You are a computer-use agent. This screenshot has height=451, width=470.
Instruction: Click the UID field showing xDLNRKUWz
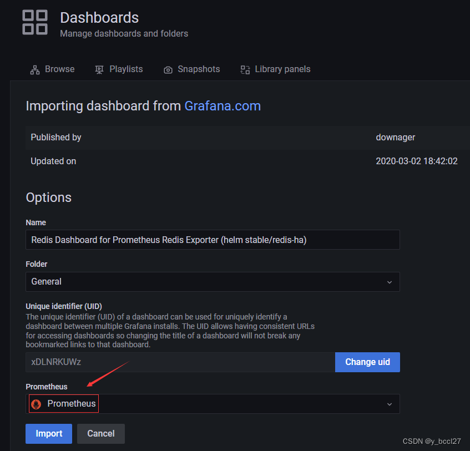pos(180,362)
